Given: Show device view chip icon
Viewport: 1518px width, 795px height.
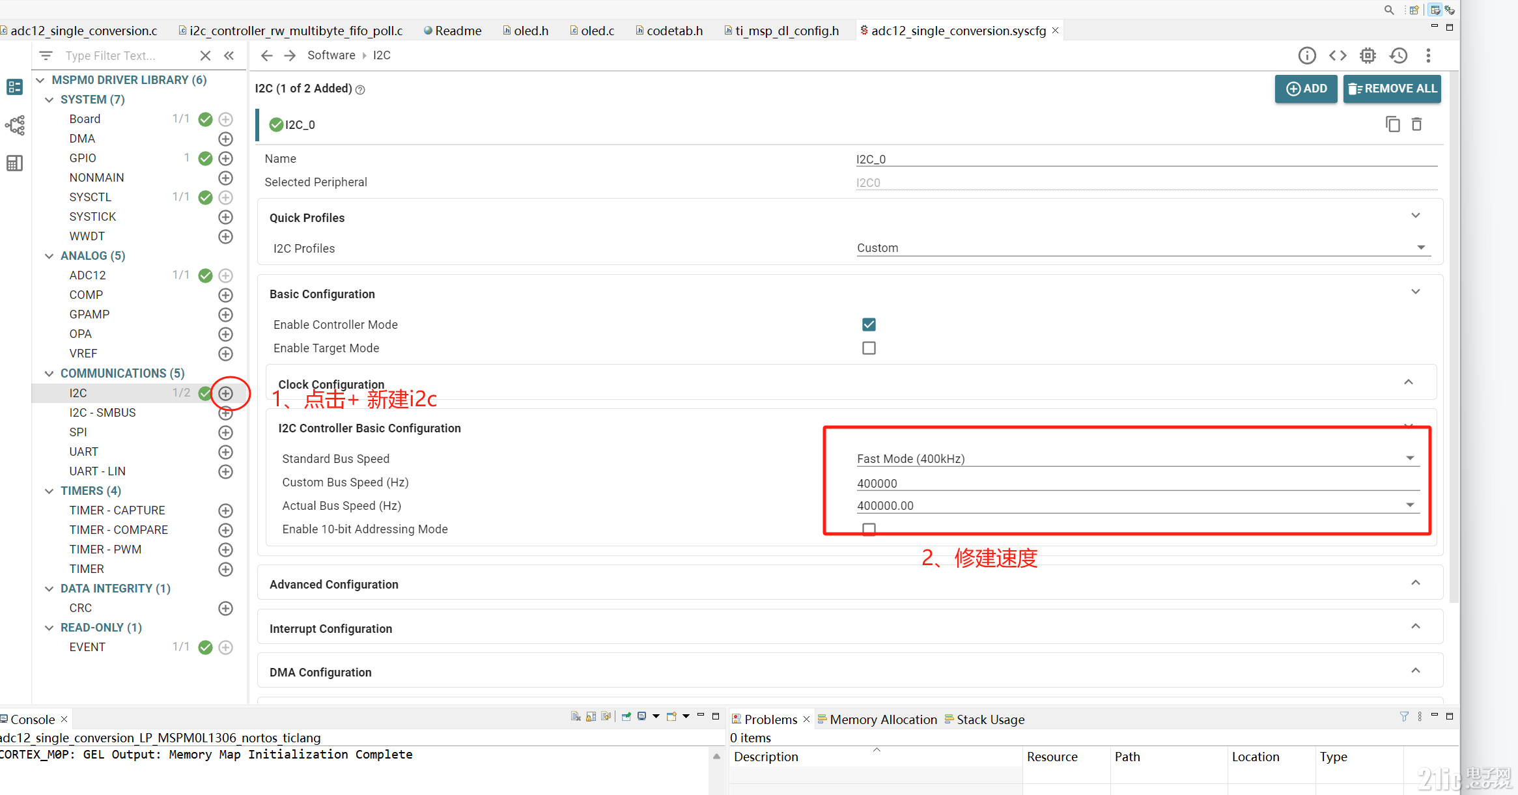Looking at the screenshot, I should click(1368, 55).
